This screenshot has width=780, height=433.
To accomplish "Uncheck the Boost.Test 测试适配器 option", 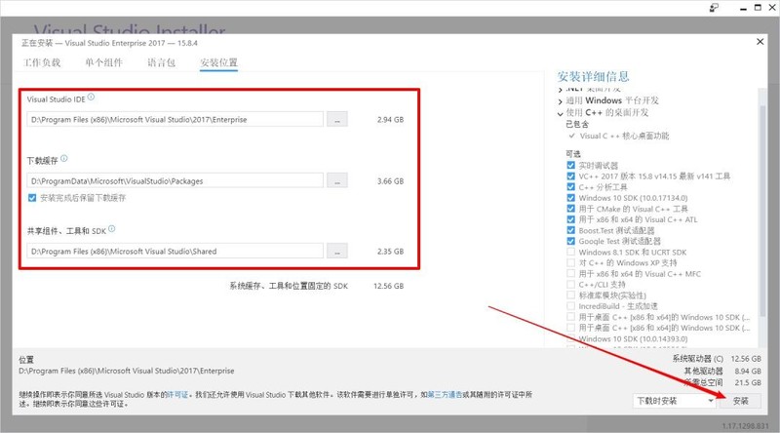I will 570,230.
